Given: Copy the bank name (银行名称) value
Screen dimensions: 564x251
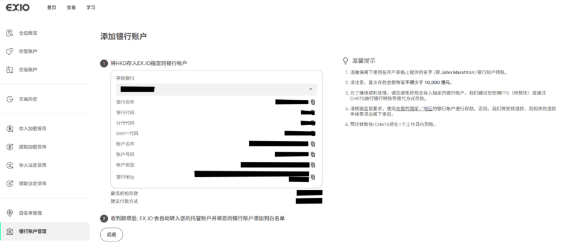Looking at the screenshot, I should pos(313,102).
